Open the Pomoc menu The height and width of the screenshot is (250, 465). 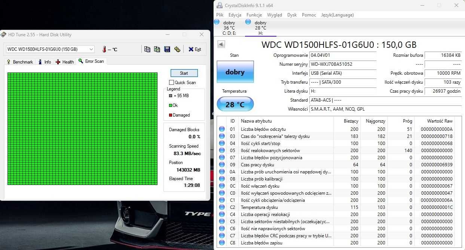pyautogui.click(x=309, y=15)
